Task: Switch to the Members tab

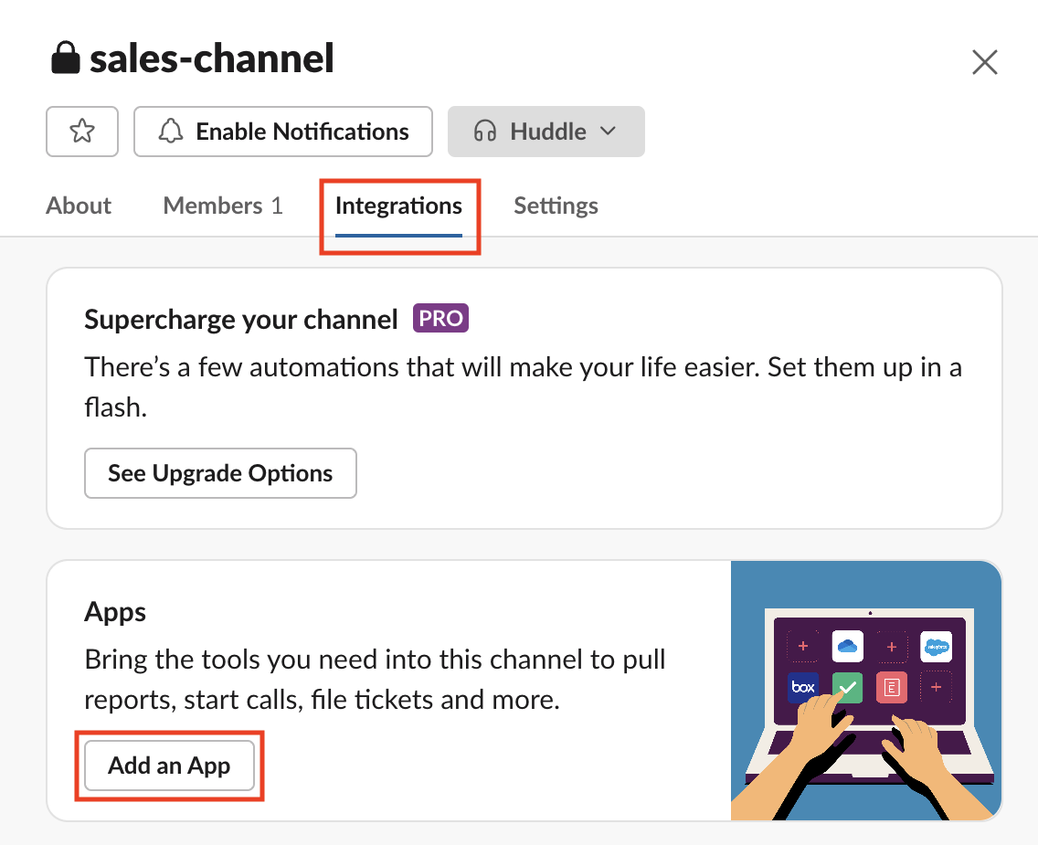Action: [223, 206]
